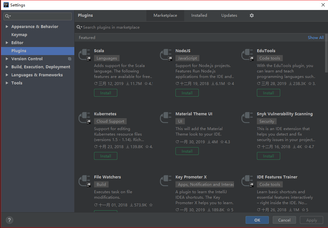Screen dimensions: 328x228
Task: Install the NodeJS plugin
Action: pyautogui.click(x=187, y=93)
